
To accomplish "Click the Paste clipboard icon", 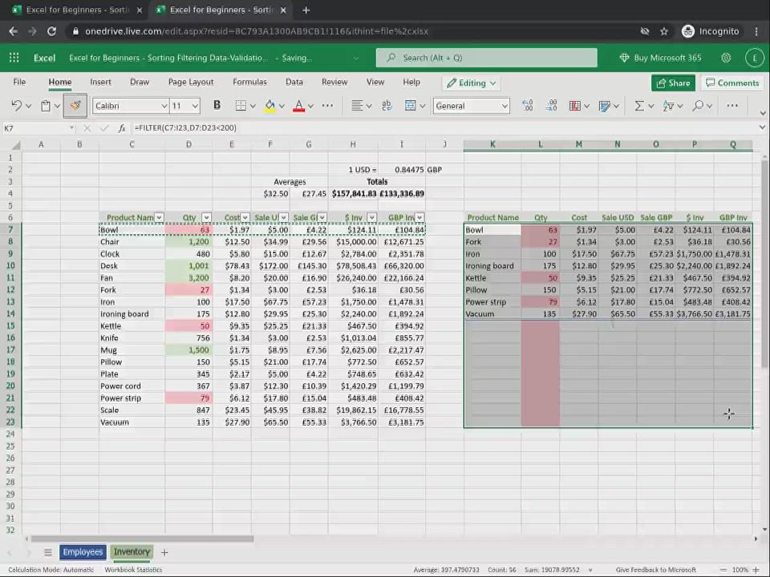I will click(46, 106).
